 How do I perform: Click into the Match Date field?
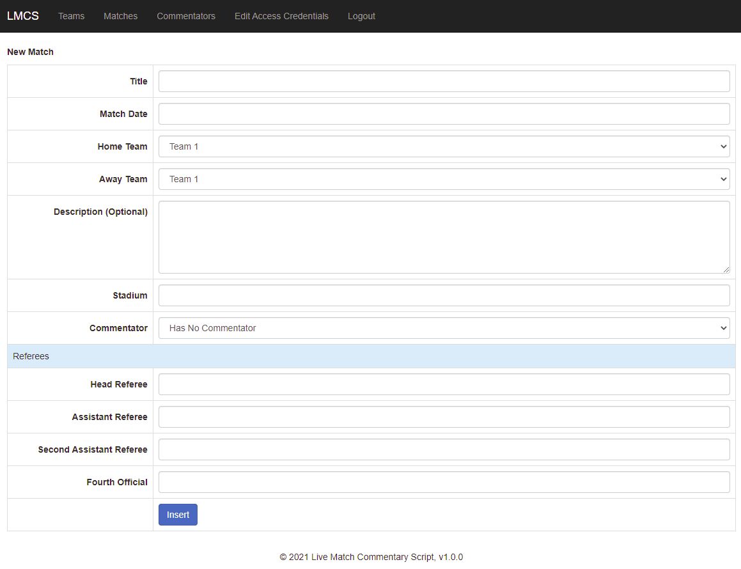pos(444,114)
